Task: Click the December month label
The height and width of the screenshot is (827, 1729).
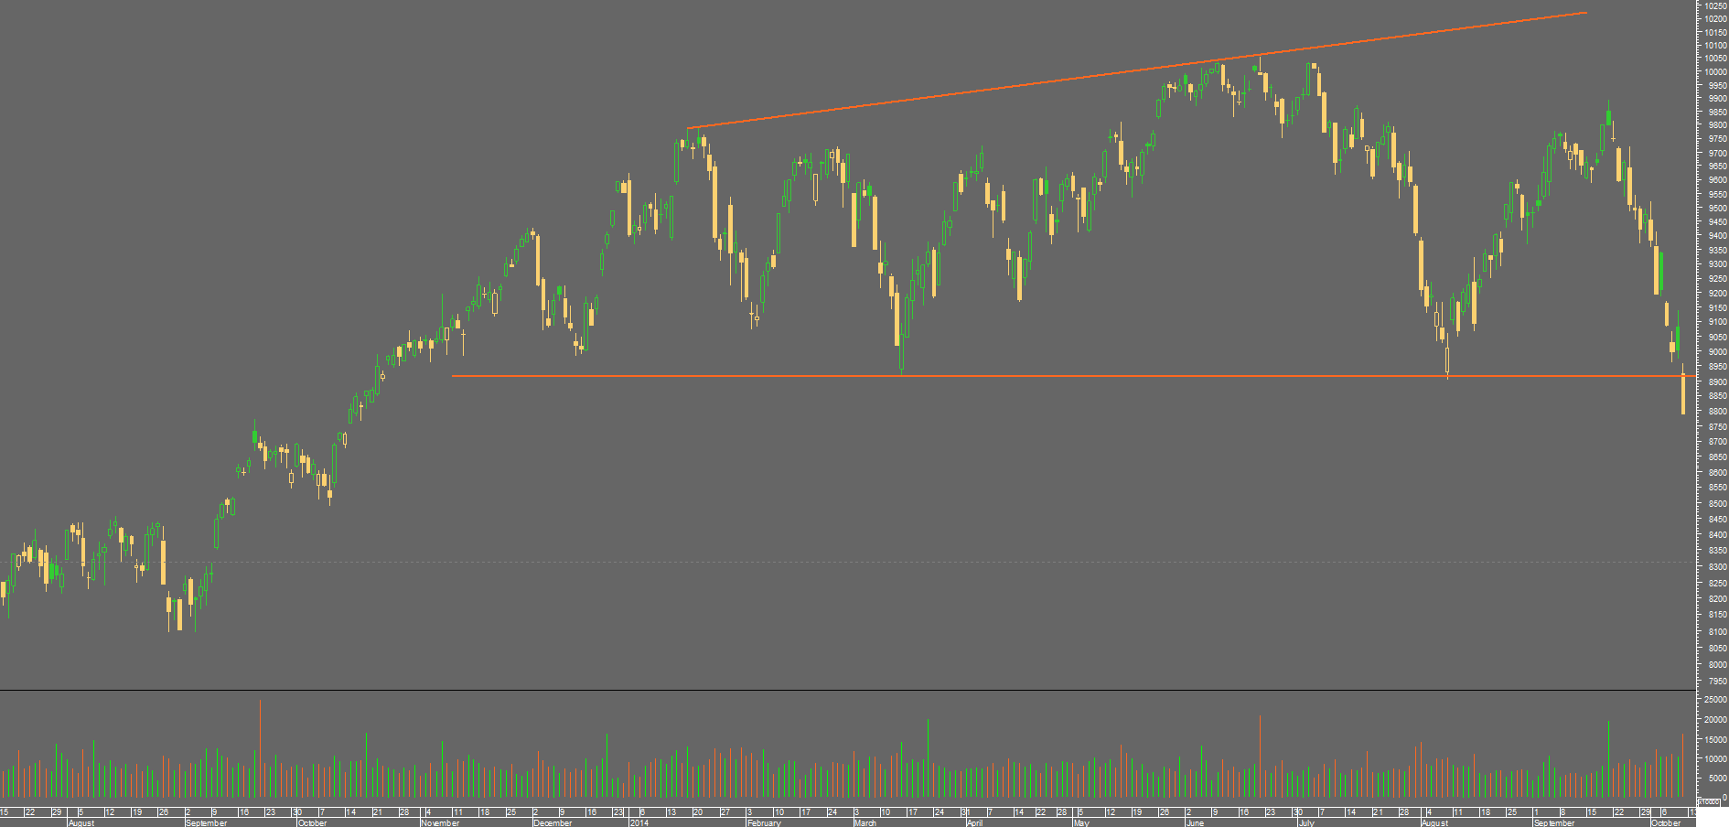Action: click(553, 822)
